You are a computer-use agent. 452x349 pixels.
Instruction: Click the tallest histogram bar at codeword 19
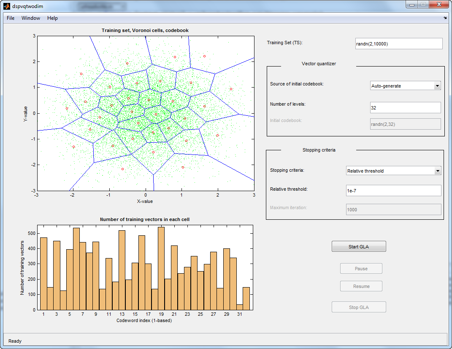[x=161, y=269]
